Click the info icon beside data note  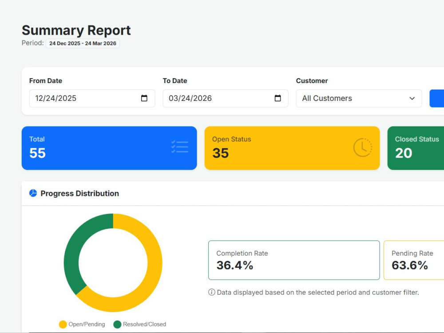(x=211, y=292)
